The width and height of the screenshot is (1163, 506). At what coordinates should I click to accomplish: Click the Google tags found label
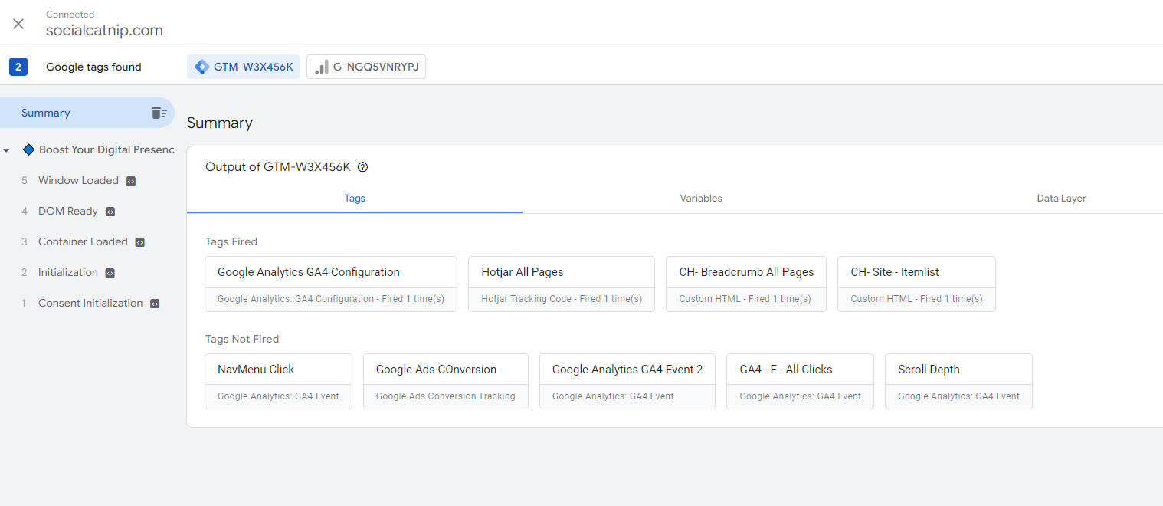93,67
